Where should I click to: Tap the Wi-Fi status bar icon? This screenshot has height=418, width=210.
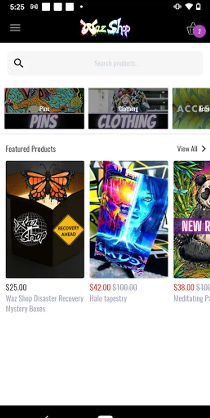[189, 7]
